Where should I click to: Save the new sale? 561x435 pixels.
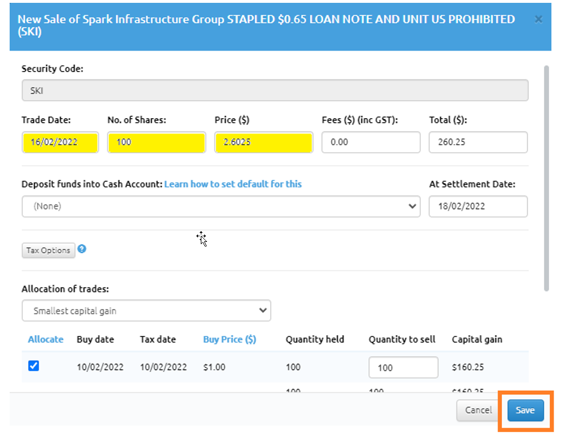[525, 410]
